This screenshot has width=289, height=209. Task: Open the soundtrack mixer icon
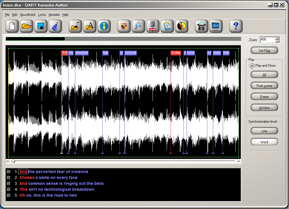[138, 26]
